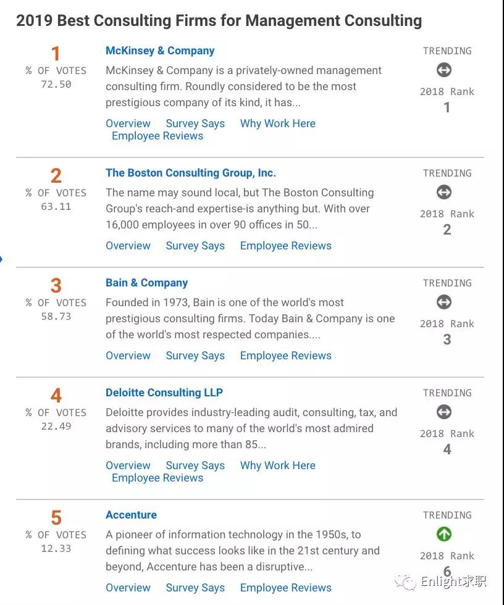This screenshot has height=605, width=504.
Task: Select McKinsey's Why Work Here link
Action: click(277, 123)
